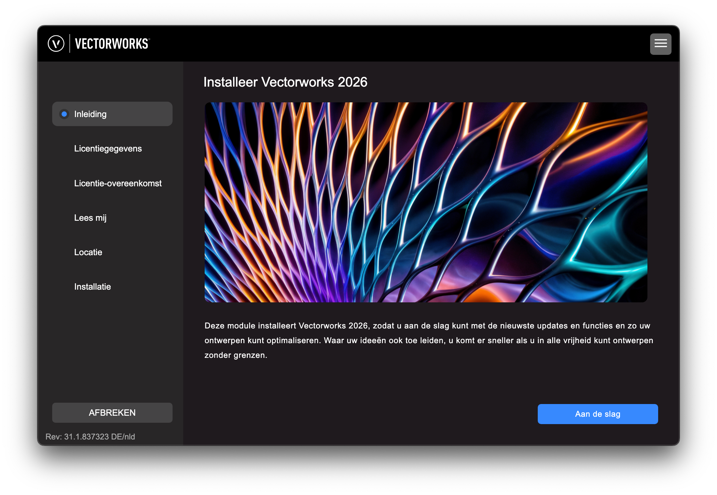Click the blue dot beside Inleiding
Screen dimensions: 717x495
(64, 114)
